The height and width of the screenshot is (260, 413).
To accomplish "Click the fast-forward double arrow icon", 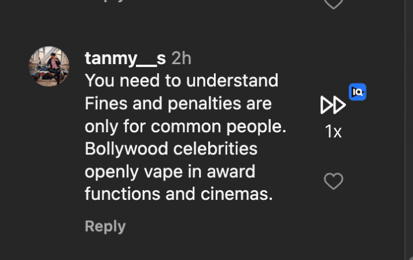I will click(333, 105).
